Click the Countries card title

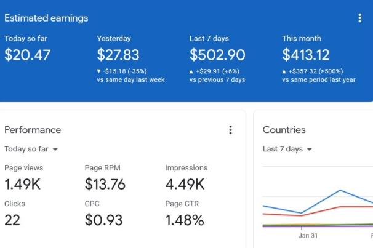coord(284,130)
